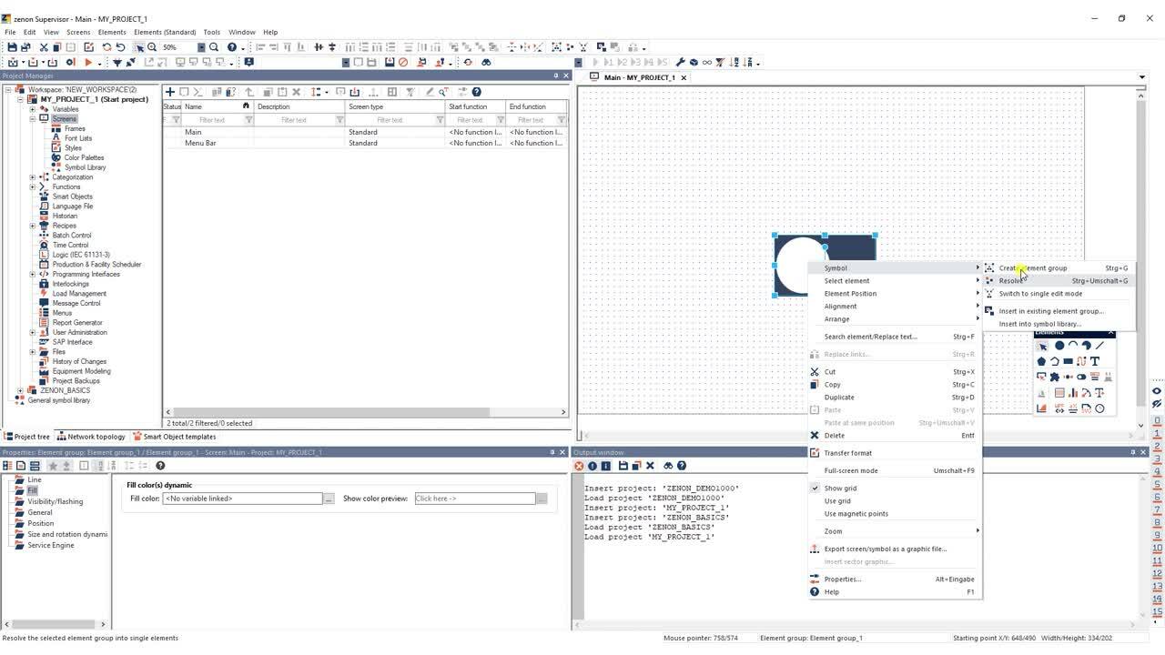Clear output window with red X icon
The width and height of the screenshot is (1165, 655).
pos(579,466)
